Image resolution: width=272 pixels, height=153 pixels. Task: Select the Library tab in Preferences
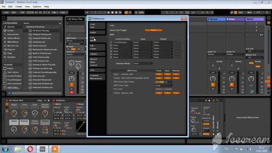pos(97,54)
